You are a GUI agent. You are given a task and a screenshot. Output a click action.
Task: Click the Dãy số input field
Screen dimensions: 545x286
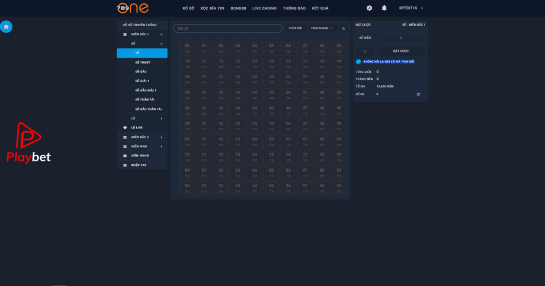point(228,29)
